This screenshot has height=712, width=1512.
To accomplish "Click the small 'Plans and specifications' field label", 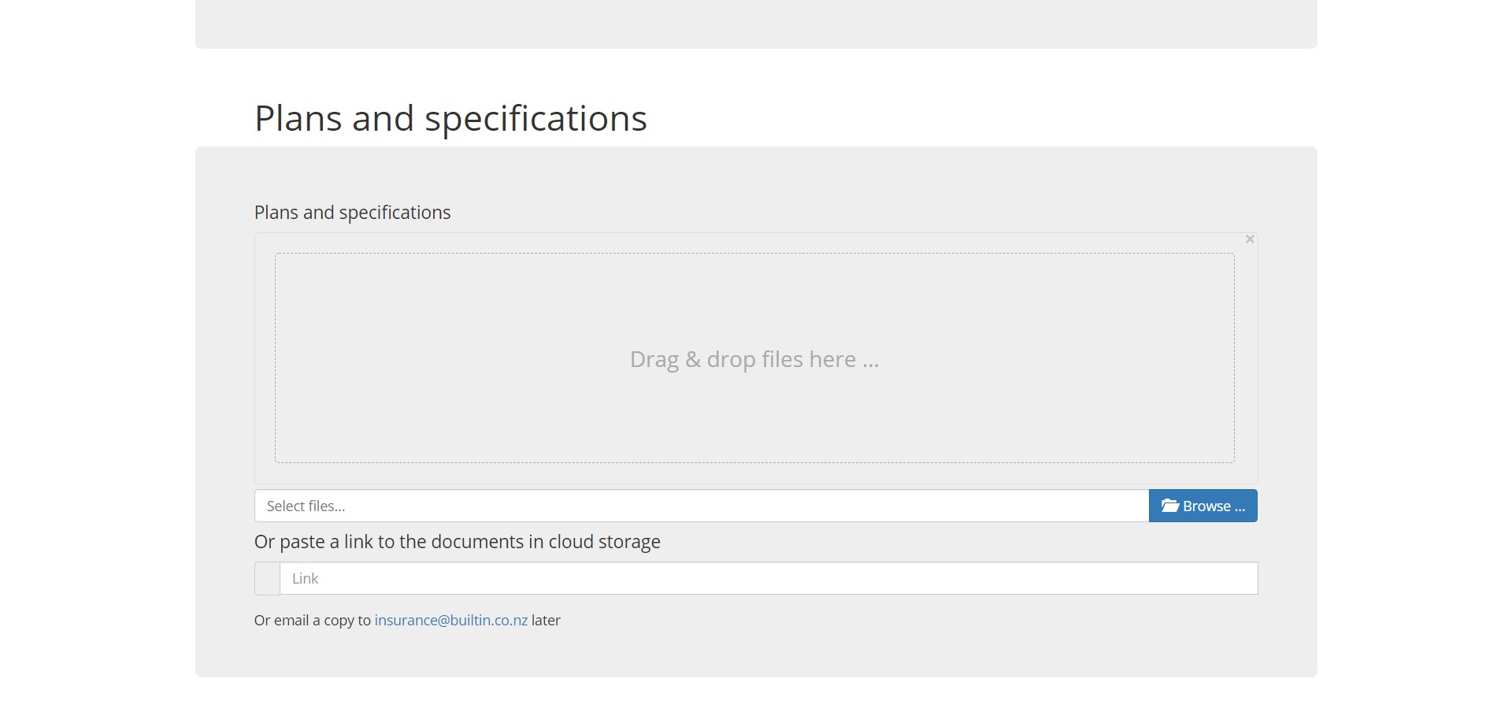I will click(x=352, y=213).
